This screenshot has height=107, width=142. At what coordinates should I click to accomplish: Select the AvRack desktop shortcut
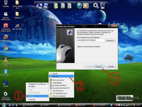click(6, 84)
